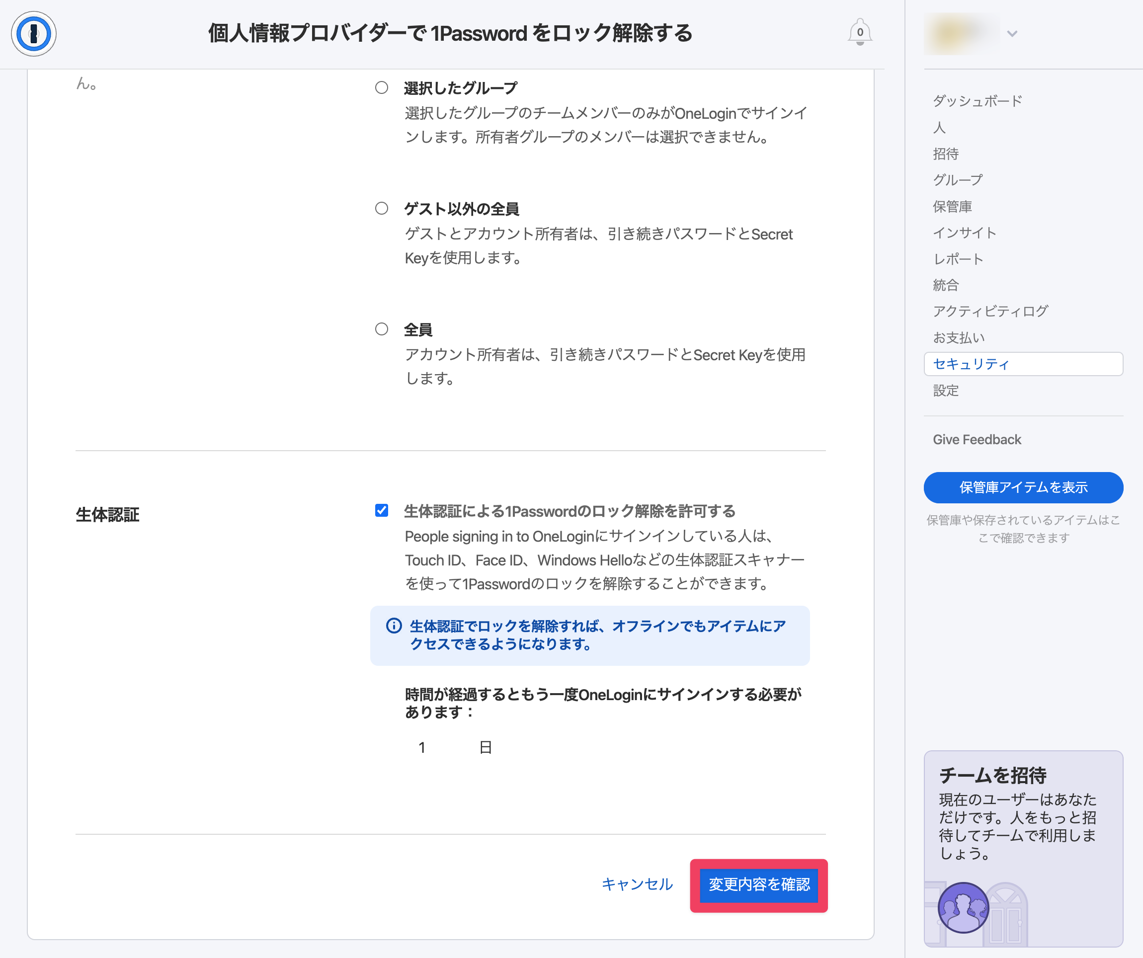This screenshot has width=1143, height=958.
Task: Click the チームを招待 card heading
Action: tap(993, 775)
